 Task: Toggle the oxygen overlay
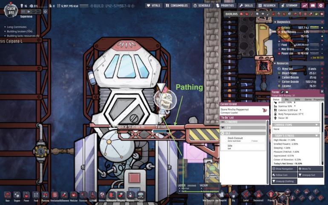[x=242, y=14]
